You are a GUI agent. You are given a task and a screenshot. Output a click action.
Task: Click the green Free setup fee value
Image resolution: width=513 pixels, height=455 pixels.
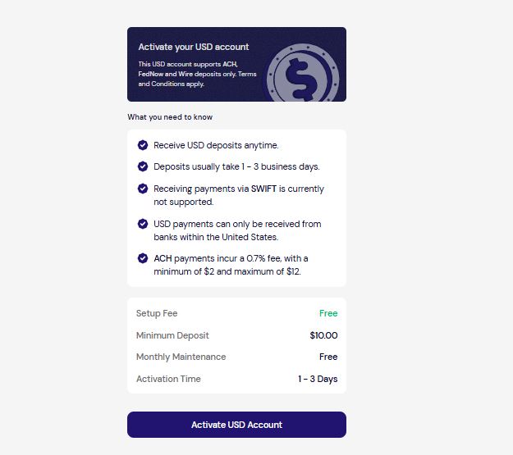point(328,313)
